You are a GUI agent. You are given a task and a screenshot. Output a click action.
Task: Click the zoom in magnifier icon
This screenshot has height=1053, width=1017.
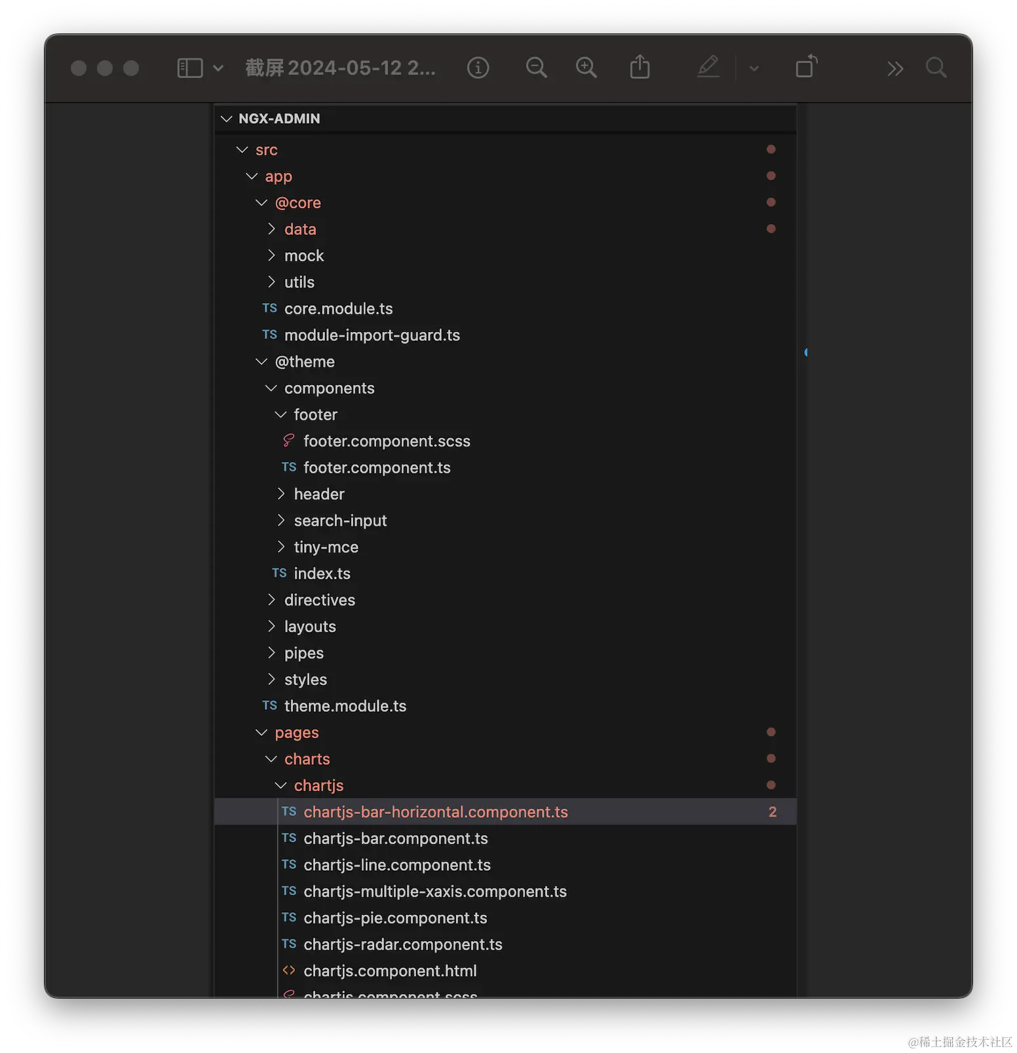[586, 67]
